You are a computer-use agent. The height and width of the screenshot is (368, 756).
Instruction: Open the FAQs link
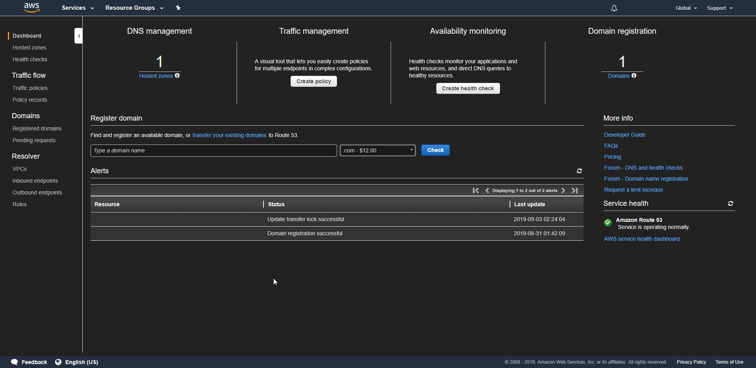pos(611,146)
